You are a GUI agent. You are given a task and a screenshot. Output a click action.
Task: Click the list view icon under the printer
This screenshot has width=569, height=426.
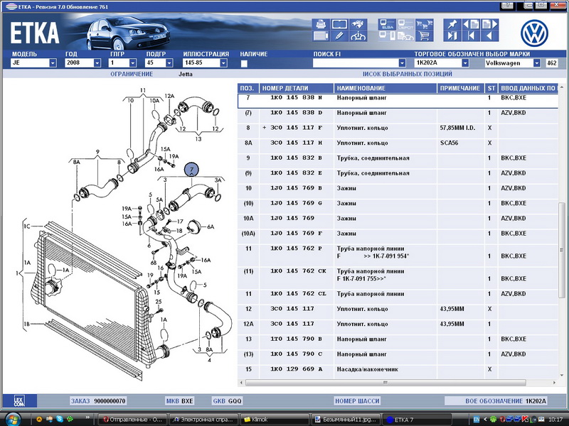click(321, 36)
